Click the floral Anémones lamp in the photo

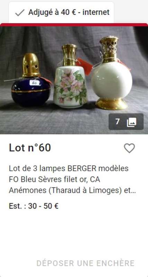[x=70, y=76]
